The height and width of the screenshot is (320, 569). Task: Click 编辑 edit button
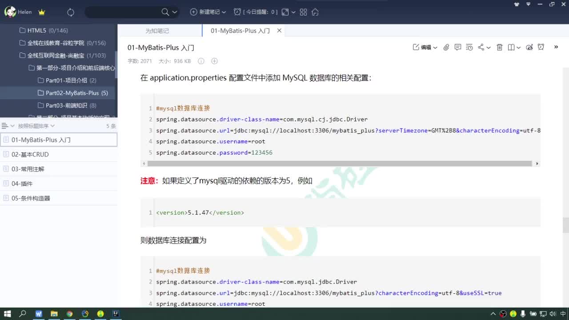click(x=422, y=47)
